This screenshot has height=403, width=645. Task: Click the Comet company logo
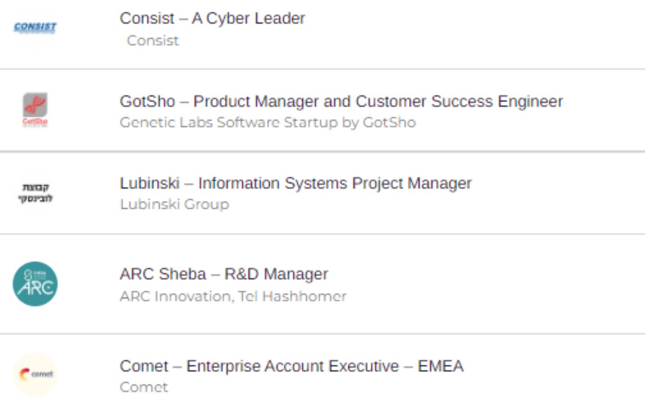(x=35, y=374)
